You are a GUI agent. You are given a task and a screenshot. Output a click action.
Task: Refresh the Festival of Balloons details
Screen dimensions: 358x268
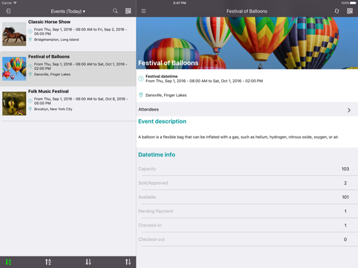point(337,11)
